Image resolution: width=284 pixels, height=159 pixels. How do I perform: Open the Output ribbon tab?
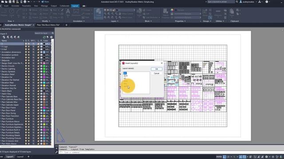tap(54, 6)
